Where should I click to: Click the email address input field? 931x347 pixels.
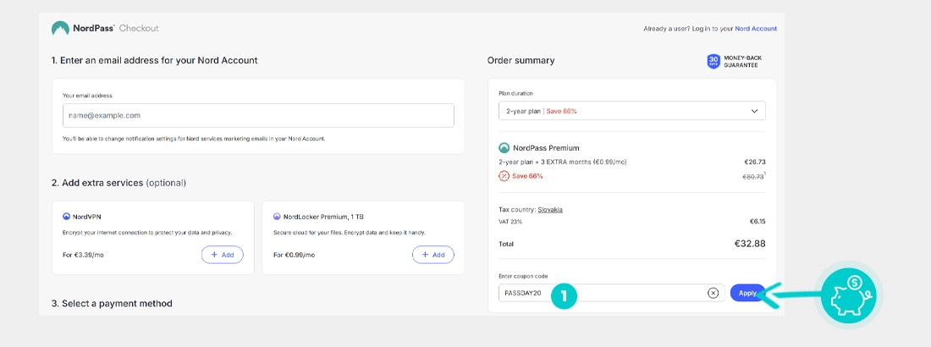click(x=258, y=115)
